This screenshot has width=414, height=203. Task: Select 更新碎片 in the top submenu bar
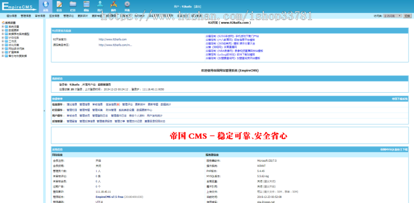point(83,16)
